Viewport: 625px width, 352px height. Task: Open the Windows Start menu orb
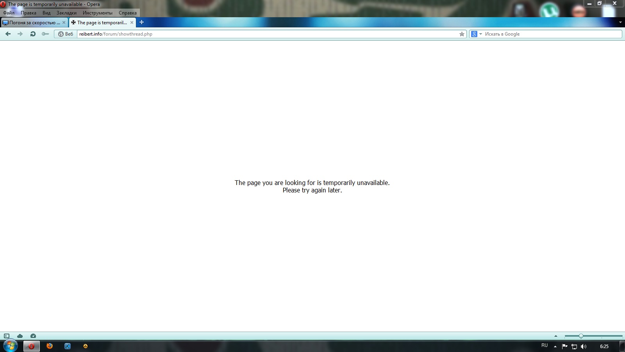[x=11, y=346]
